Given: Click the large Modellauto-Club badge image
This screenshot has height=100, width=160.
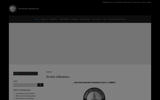Looking at the screenshot, I should point(94,94).
